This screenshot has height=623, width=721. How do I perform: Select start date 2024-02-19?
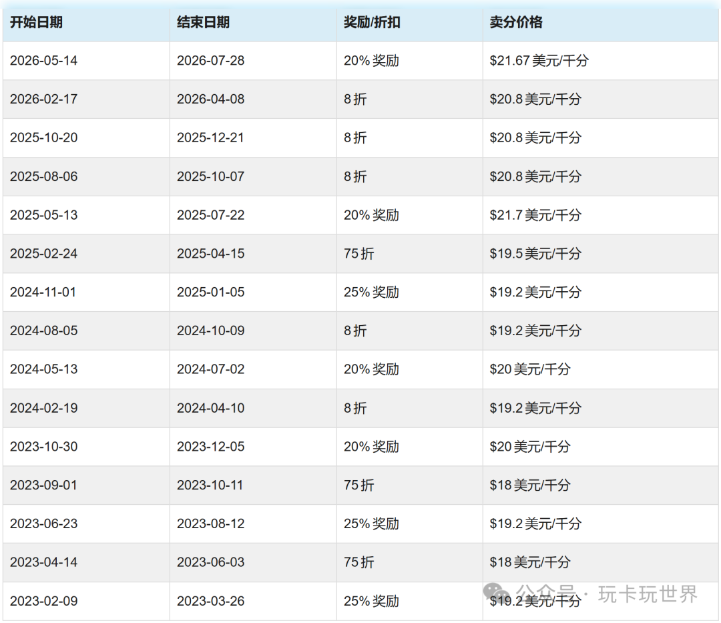(43, 408)
